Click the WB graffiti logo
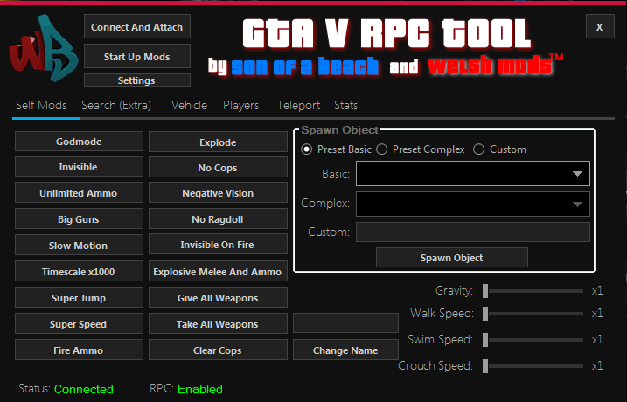This screenshot has width=627, height=402. point(43,48)
